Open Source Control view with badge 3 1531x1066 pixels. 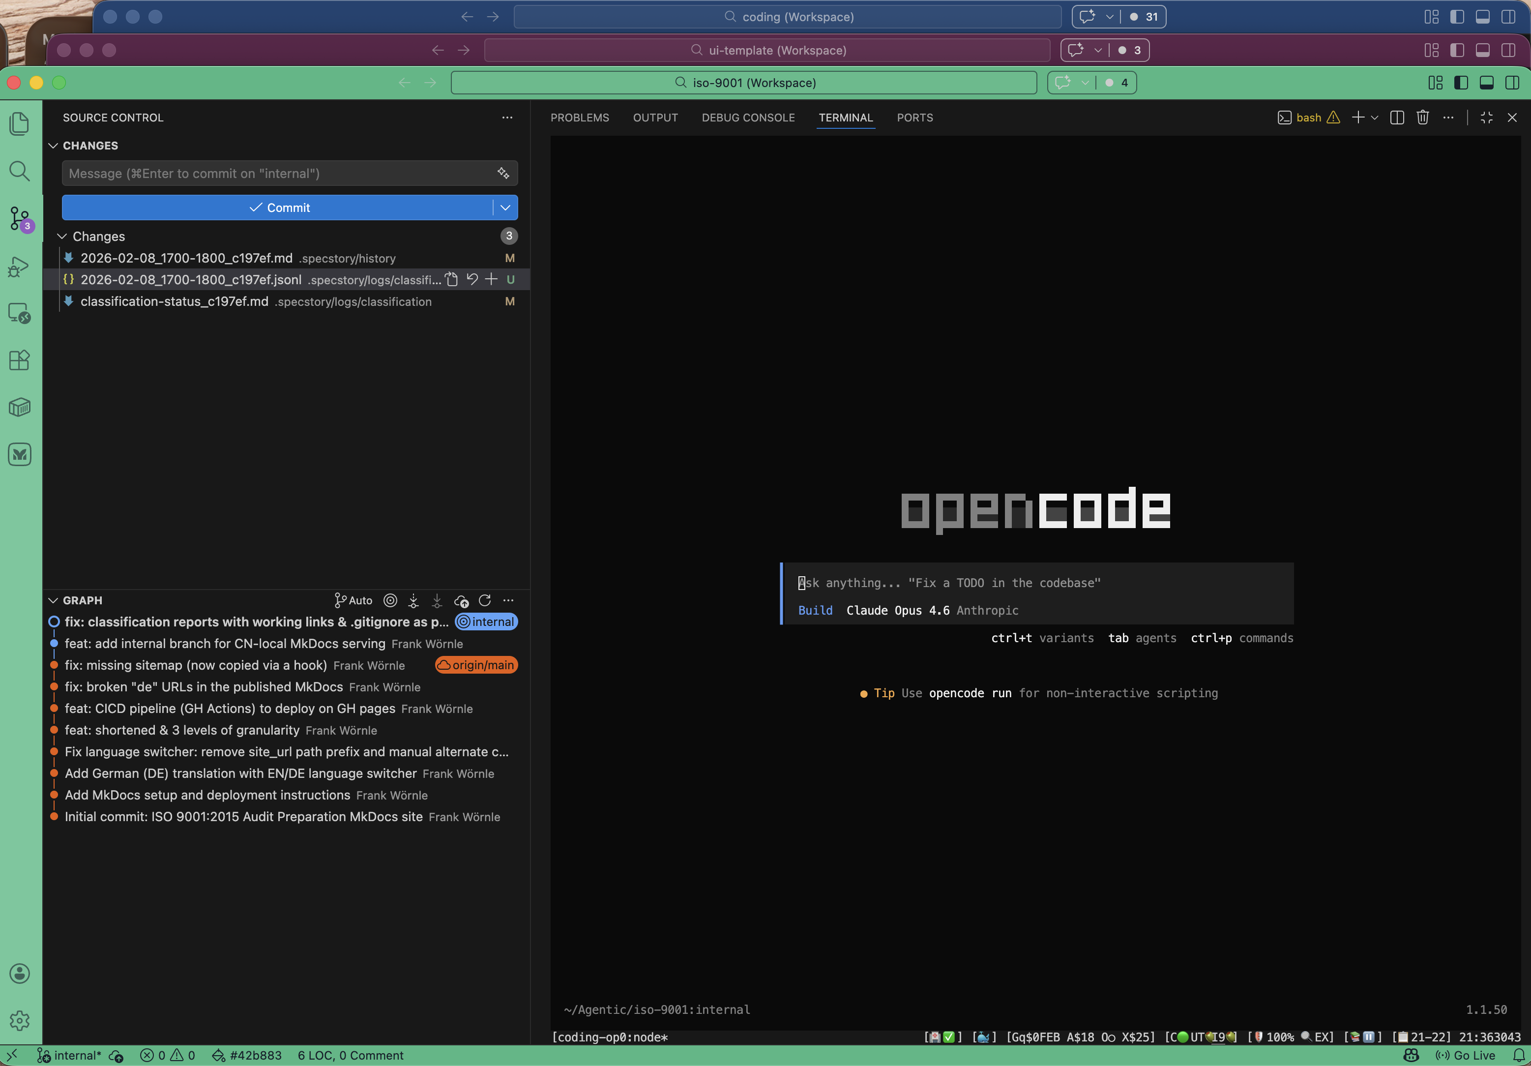click(x=19, y=218)
